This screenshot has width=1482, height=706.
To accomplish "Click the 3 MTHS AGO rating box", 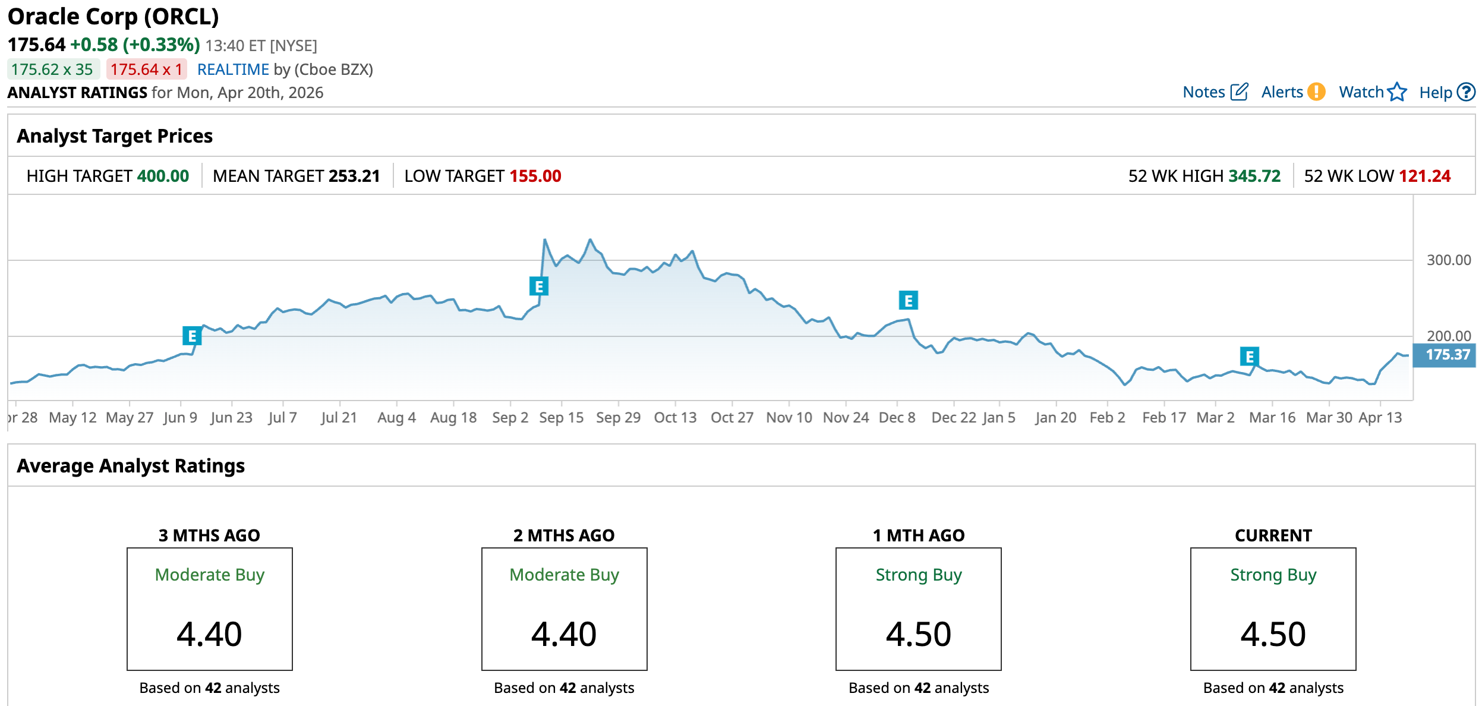I will click(x=209, y=609).
